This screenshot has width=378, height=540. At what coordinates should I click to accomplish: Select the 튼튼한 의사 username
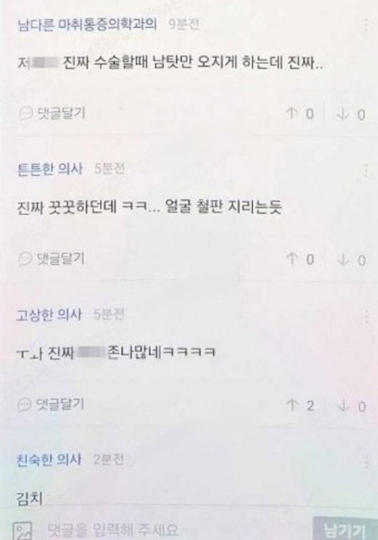pyautogui.click(x=50, y=169)
